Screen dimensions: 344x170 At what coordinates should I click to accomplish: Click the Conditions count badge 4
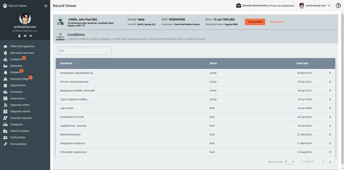(24, 58)
